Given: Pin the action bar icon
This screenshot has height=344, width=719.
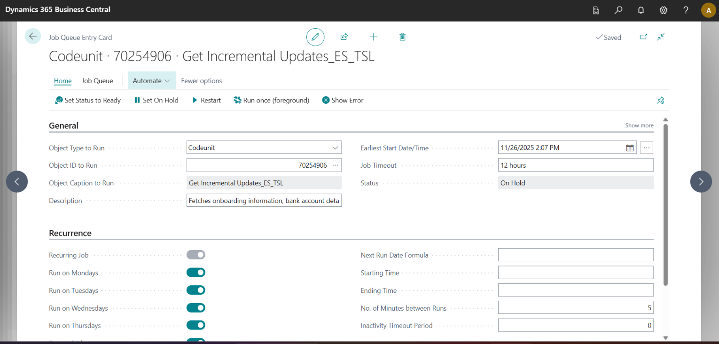Looking at the screenshot, I should click(x=661, y=100).
